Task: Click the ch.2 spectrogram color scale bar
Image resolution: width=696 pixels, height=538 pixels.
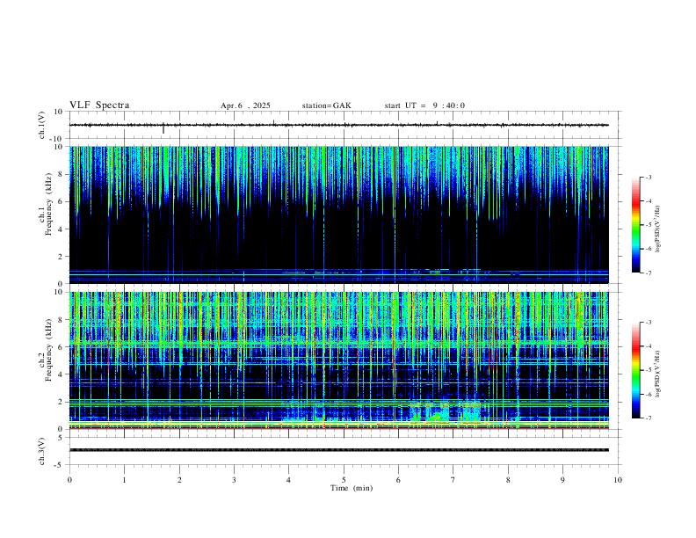Action: pyautogui.click(x=635, y=370)
